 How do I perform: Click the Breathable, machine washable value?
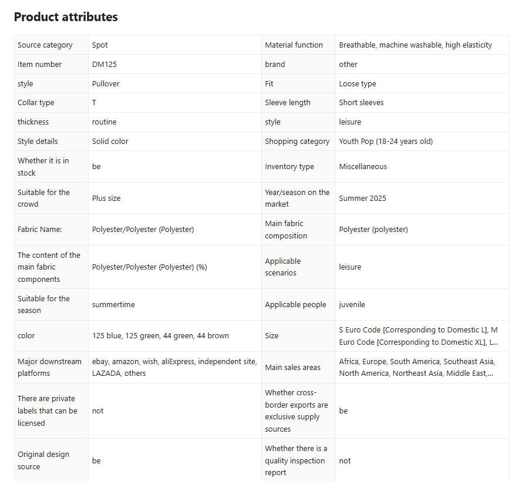[x=415, y=45]
